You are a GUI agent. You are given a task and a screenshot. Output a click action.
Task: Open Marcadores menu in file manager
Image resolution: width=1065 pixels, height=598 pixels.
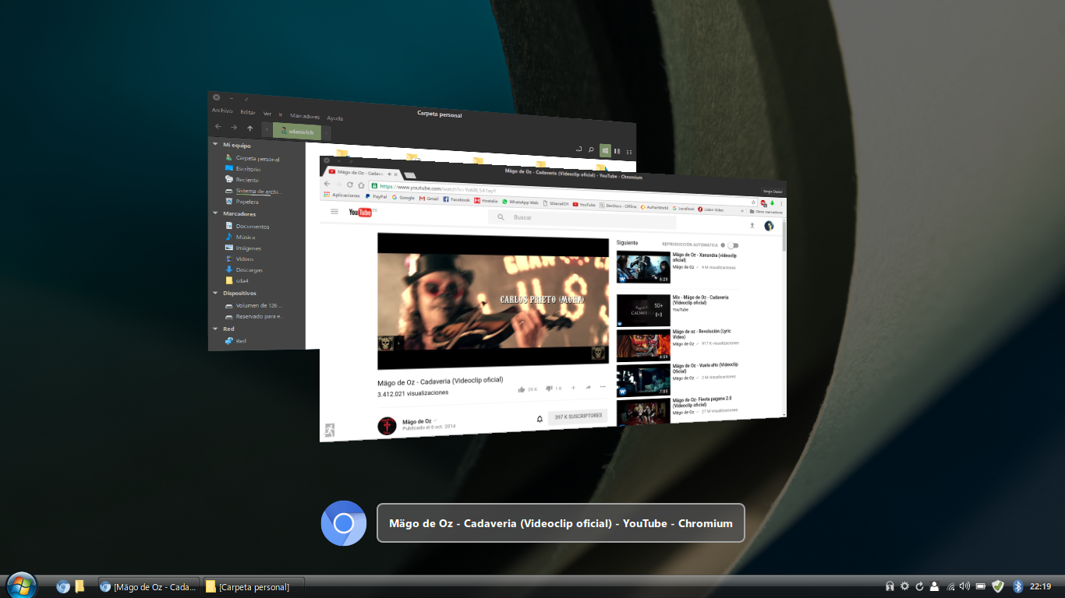[305, 116]
